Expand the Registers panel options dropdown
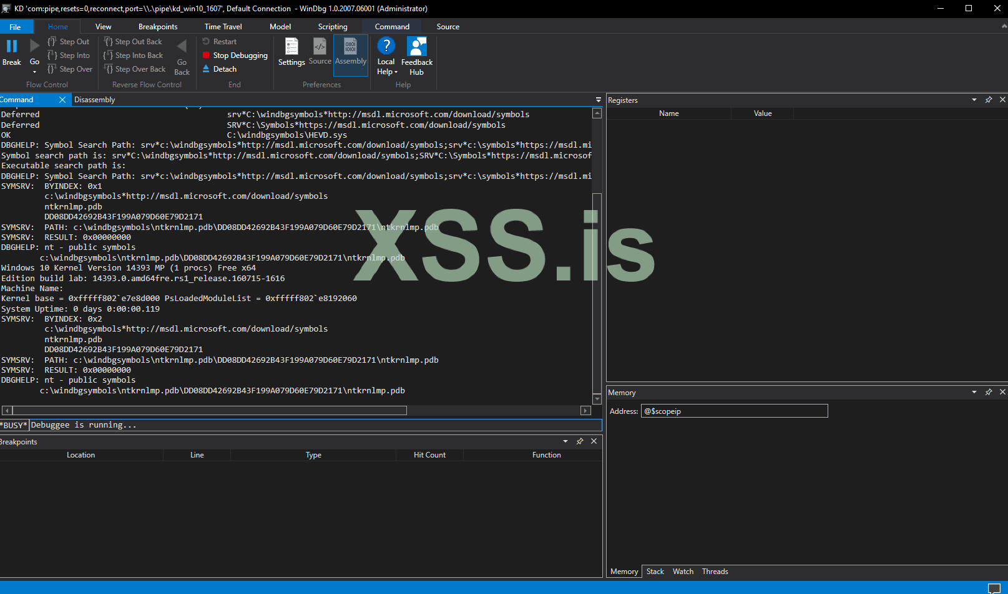Image resolution: width=1008 pixels, height=594 pixels. [974, 100]
